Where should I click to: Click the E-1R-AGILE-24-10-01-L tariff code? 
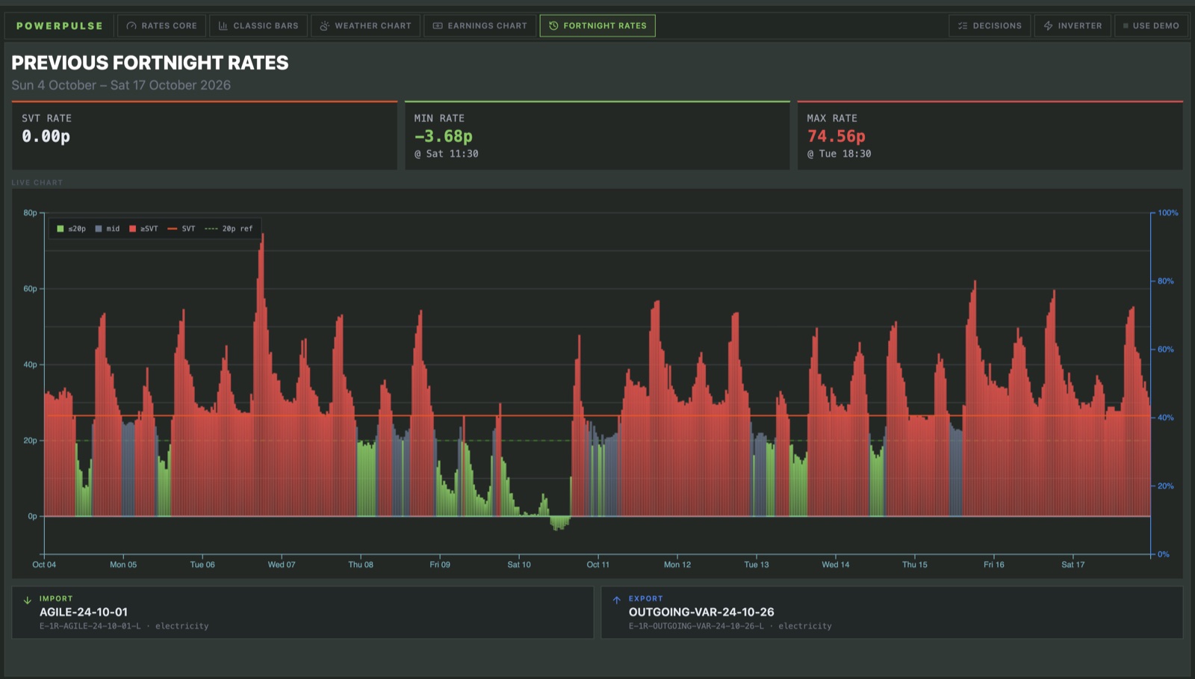[90, 626]
